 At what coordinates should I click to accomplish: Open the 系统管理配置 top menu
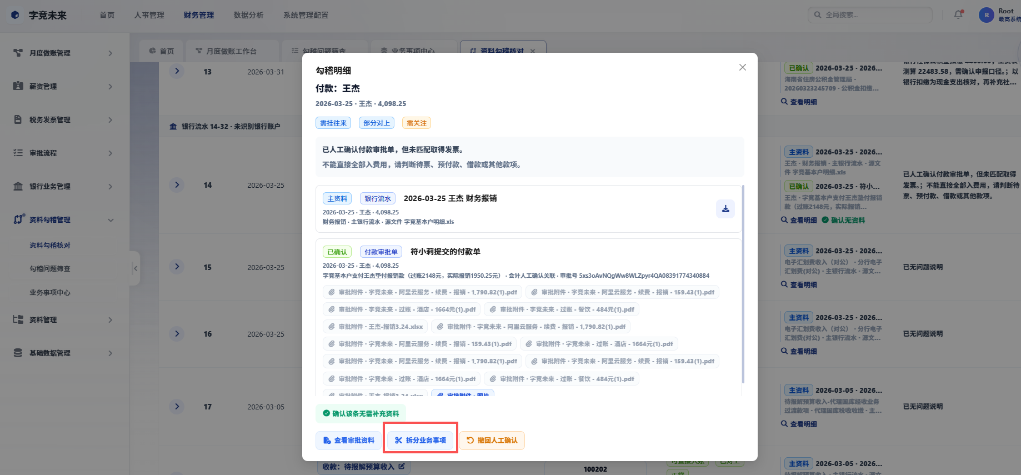306,15
